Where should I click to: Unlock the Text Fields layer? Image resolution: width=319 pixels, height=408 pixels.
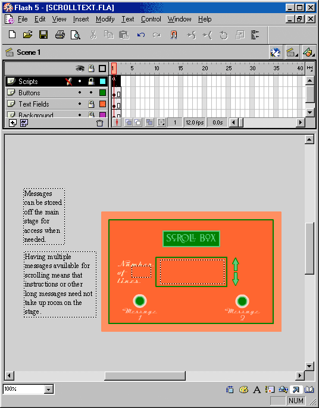(x=90, y=104)
